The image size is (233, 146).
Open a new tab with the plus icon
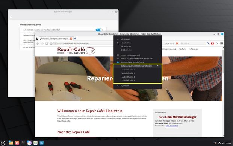pos(75,38)
